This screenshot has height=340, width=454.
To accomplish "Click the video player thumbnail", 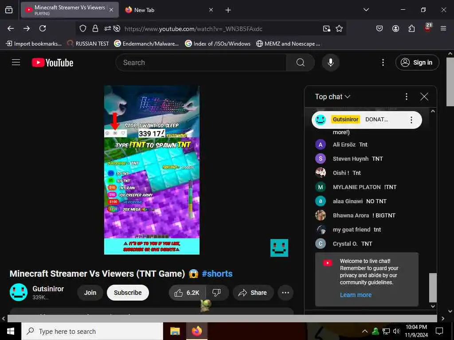I will coord(152,170).
